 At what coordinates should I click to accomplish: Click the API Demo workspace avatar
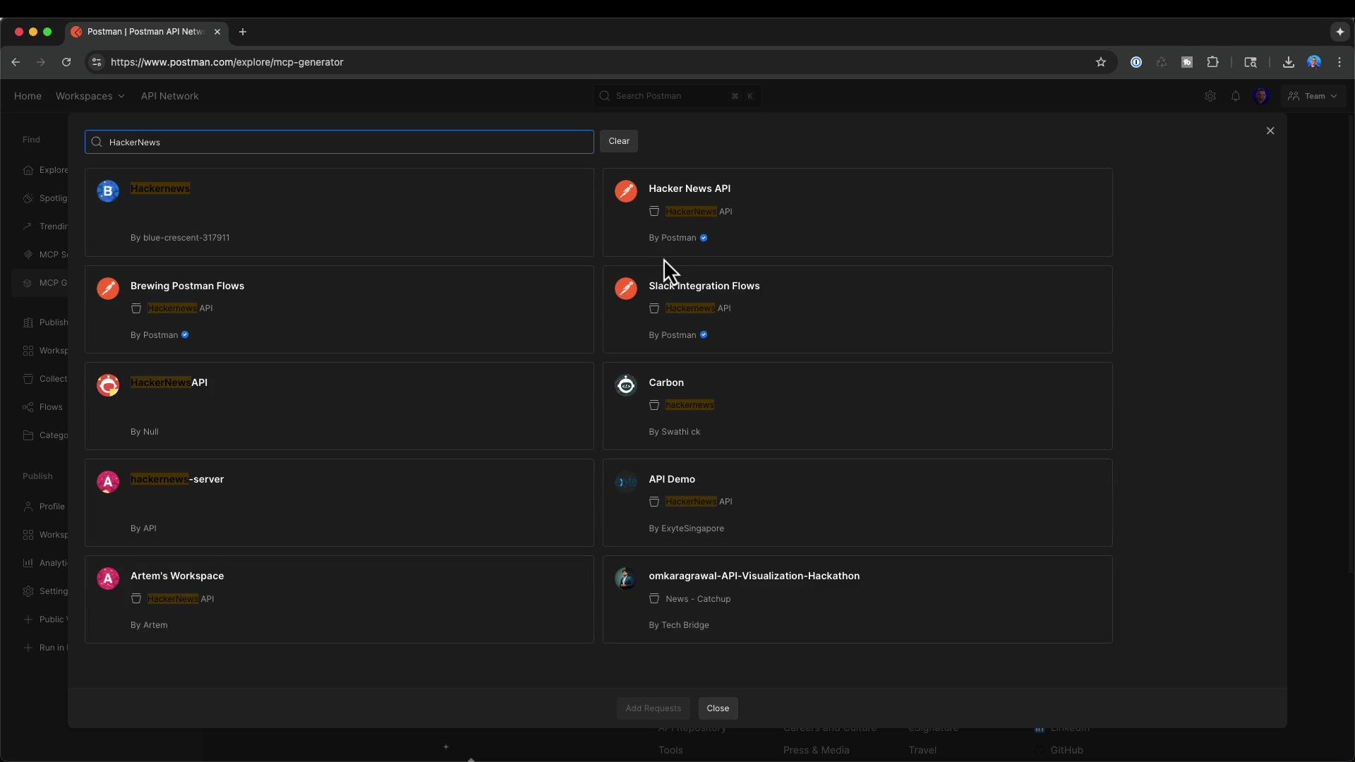626,482
